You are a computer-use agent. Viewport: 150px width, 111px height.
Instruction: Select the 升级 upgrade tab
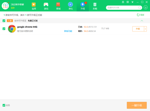point(82,6)
